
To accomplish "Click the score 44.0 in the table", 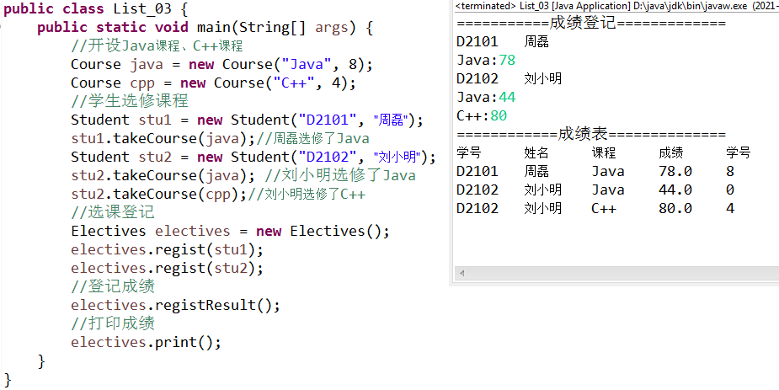I will tap(675, 190).
